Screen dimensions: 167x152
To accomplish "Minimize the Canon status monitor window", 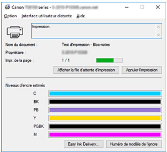I will click(127, 7).
